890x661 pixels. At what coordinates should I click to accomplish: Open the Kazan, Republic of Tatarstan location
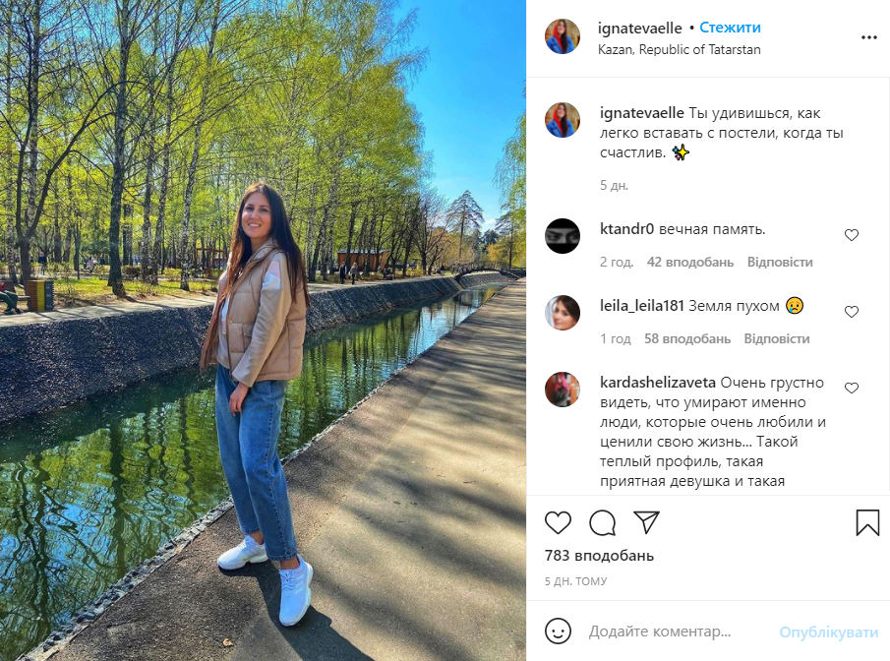pos(679,49)
